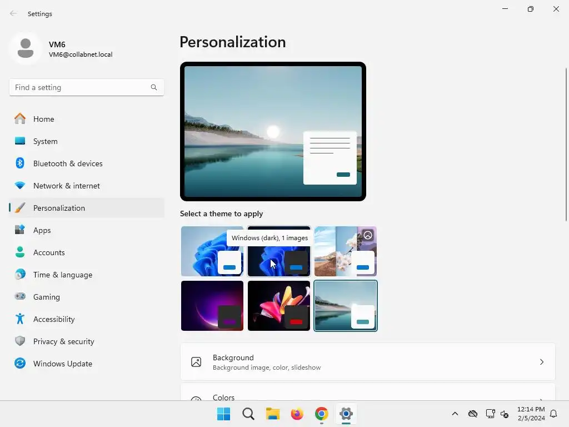
Task: Click the Colors settings row
Action: coord(368,392)
